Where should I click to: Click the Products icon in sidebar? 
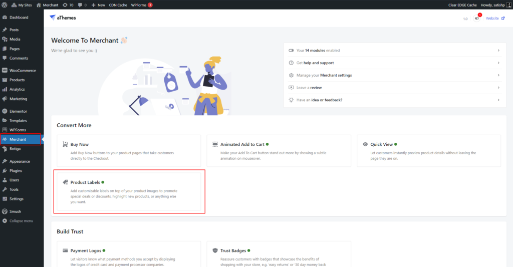(5, 80)
